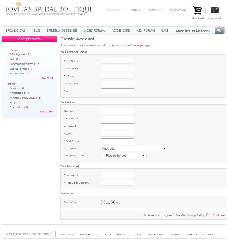The width and height of the screenshot is (228, 240).
Task: Expand the Brand list with View more
Action: 46,112
